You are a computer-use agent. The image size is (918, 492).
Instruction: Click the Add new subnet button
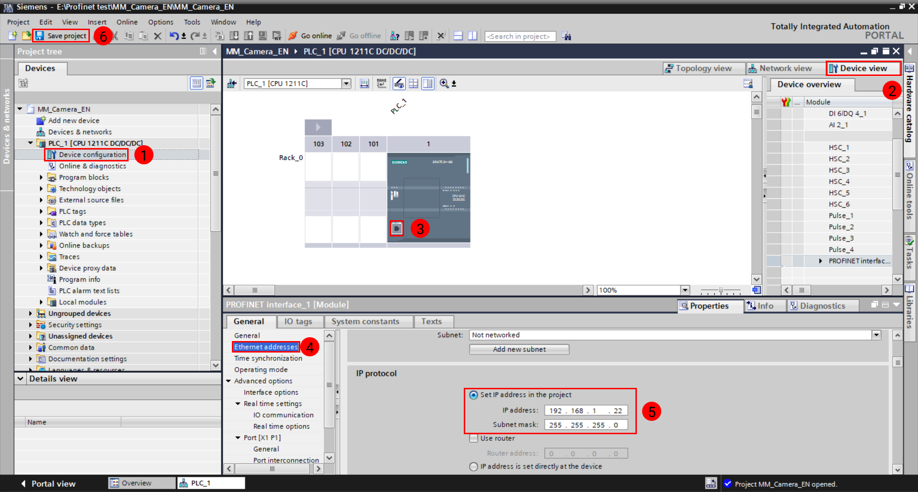tap(519, 349)
